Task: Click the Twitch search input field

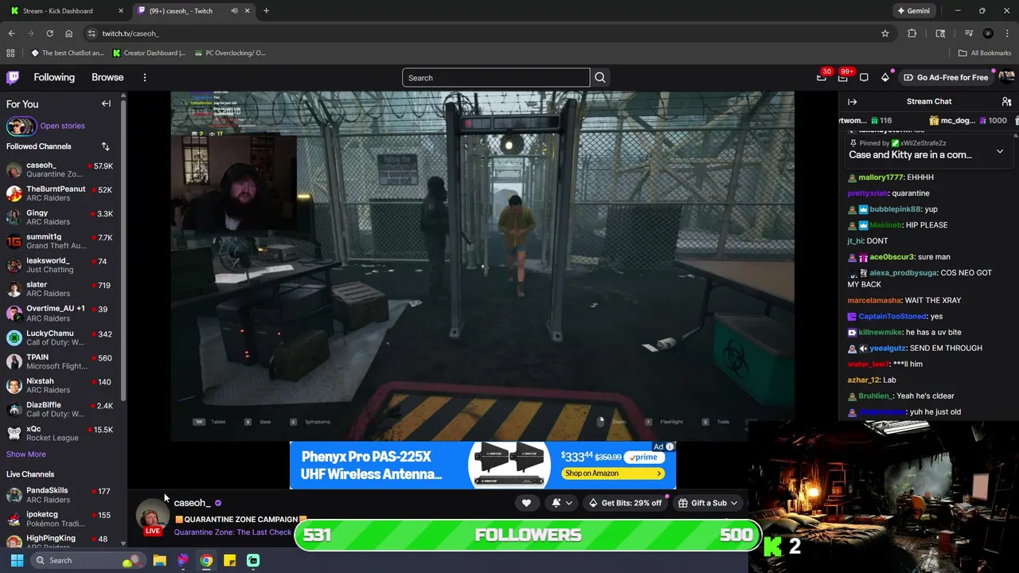Action: [x=496, y=77]
